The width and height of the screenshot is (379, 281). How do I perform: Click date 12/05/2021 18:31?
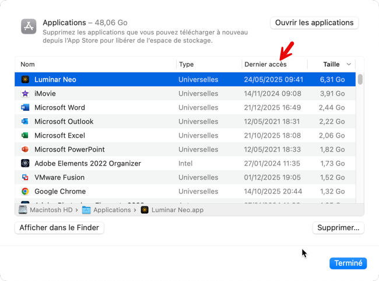(x=272, y=121)
